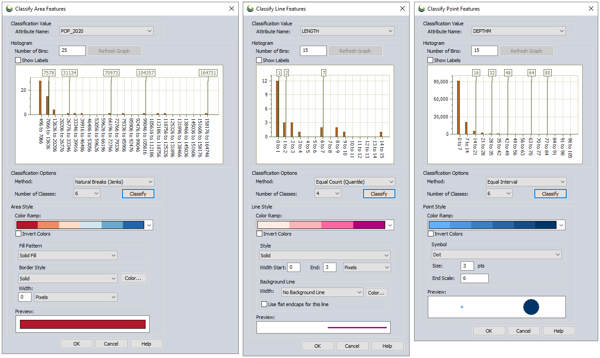Open the pink Line color ramp
This screenshot has width=600, height=358.
[x=325, y=225]
